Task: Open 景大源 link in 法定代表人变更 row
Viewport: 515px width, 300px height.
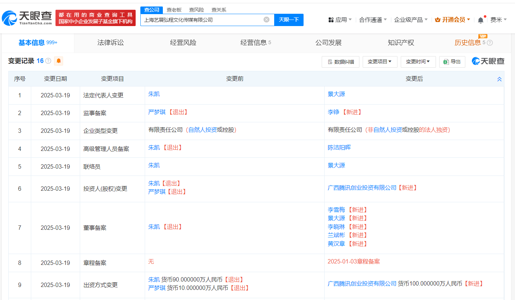Action: click(336, 94)
